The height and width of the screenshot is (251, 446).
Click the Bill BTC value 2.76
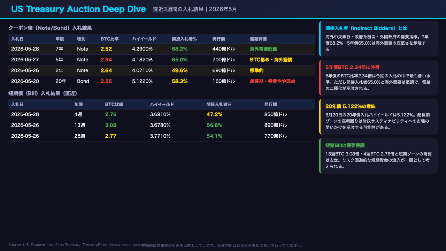tap(111, 114)
